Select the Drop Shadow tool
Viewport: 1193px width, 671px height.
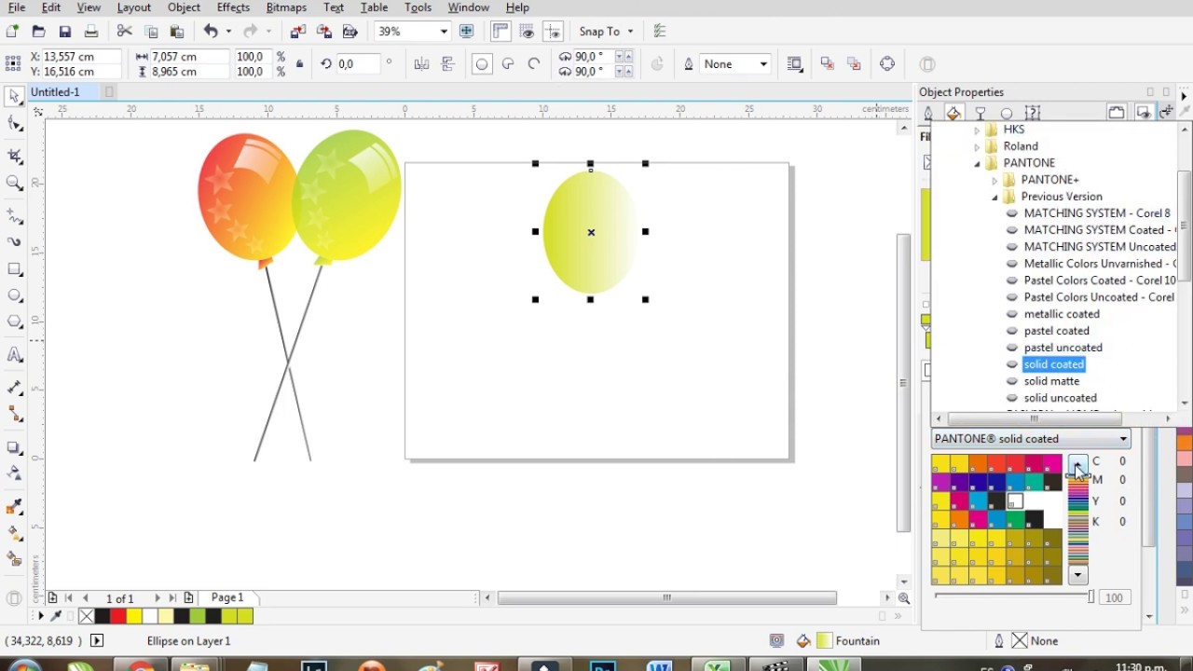[14, 448]
